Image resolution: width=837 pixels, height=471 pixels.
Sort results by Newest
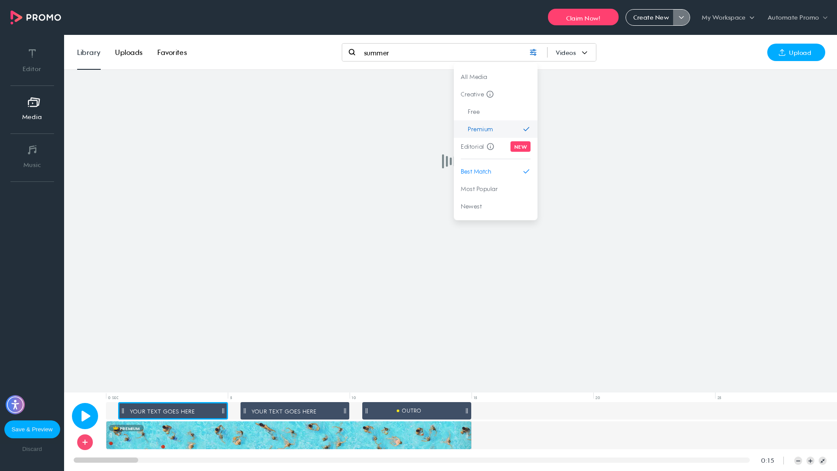pyautogui.click(x=496, y=206)
